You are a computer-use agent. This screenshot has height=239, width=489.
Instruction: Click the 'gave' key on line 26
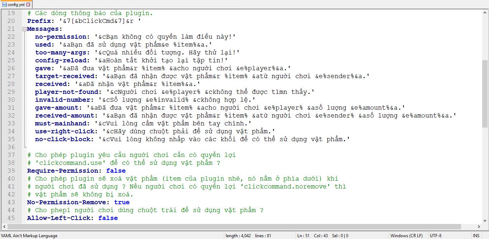[43, 68]
